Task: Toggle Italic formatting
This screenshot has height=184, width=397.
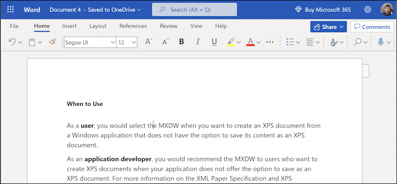Action: pyautogui.click(x=198, y=42)
